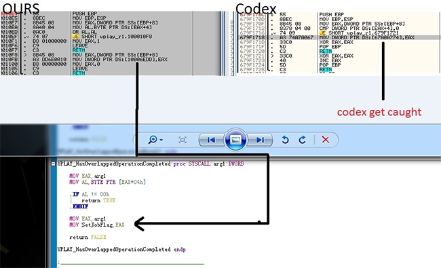Viewport: 441px width, 268px height.
Task: Click the .ENDIF directive
Action: click(79, 206)
